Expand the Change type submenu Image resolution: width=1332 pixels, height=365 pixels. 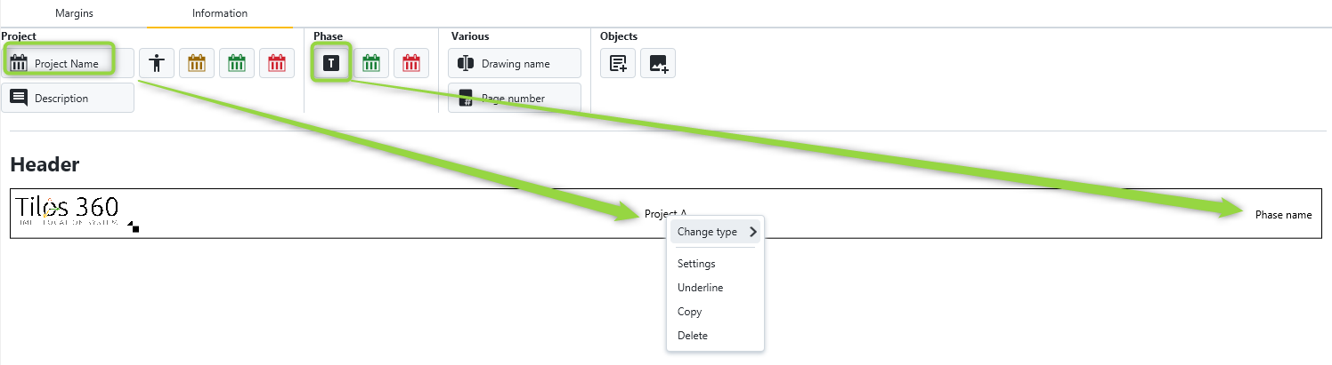[x=715, y=232]
